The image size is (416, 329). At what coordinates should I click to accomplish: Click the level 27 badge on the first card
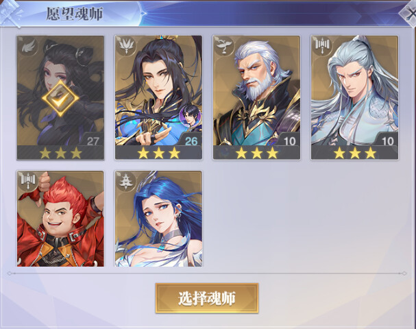[93, 141]
